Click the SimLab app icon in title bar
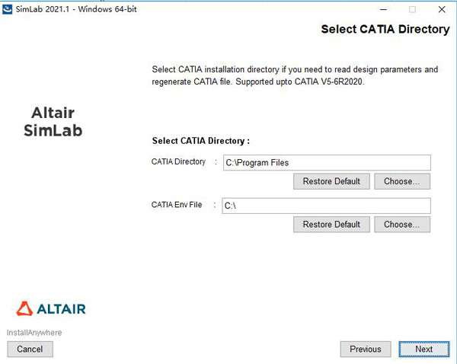The width and height of the screenshot is (457, 364). point(8,9)
